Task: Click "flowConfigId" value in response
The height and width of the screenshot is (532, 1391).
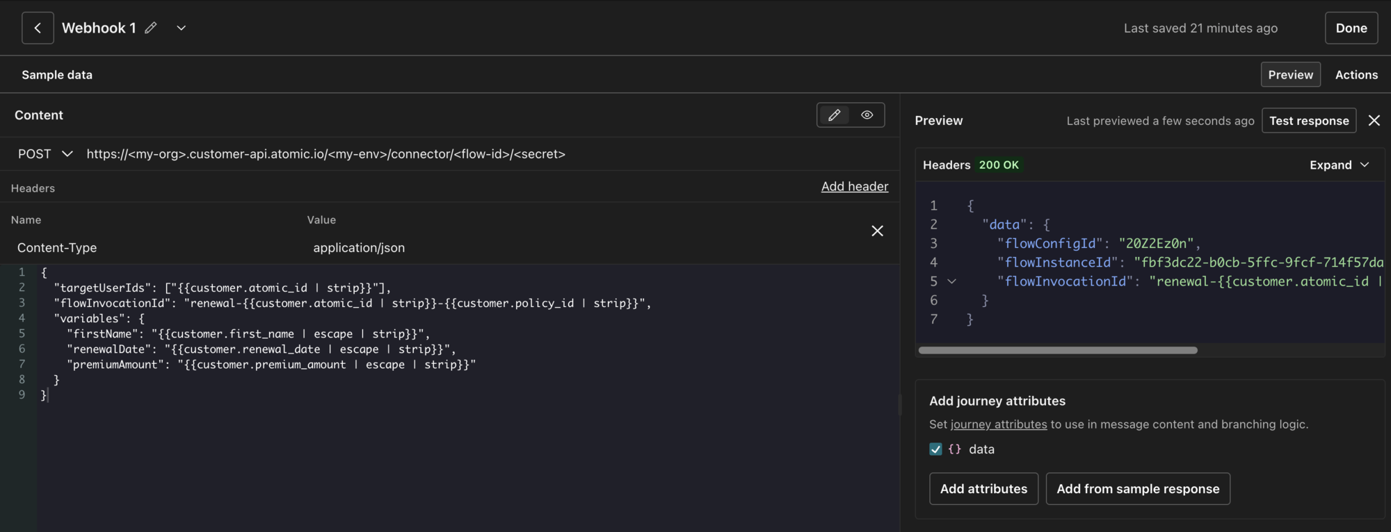Action: tap(1155, 243)
